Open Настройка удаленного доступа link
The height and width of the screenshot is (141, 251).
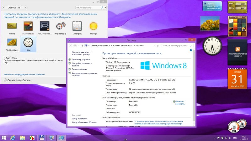(x=82, y=65)
